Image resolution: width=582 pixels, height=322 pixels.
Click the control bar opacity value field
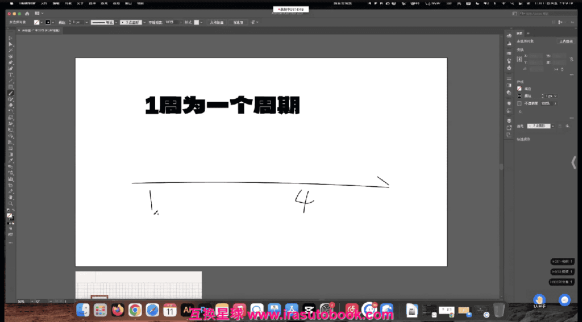(x=172, y=22)
